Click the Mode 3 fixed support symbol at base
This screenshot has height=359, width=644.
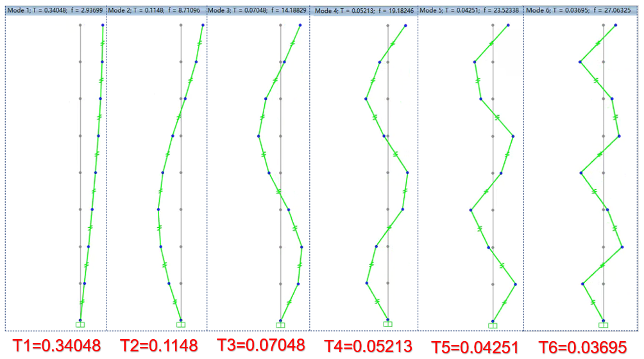click(280, 325)
